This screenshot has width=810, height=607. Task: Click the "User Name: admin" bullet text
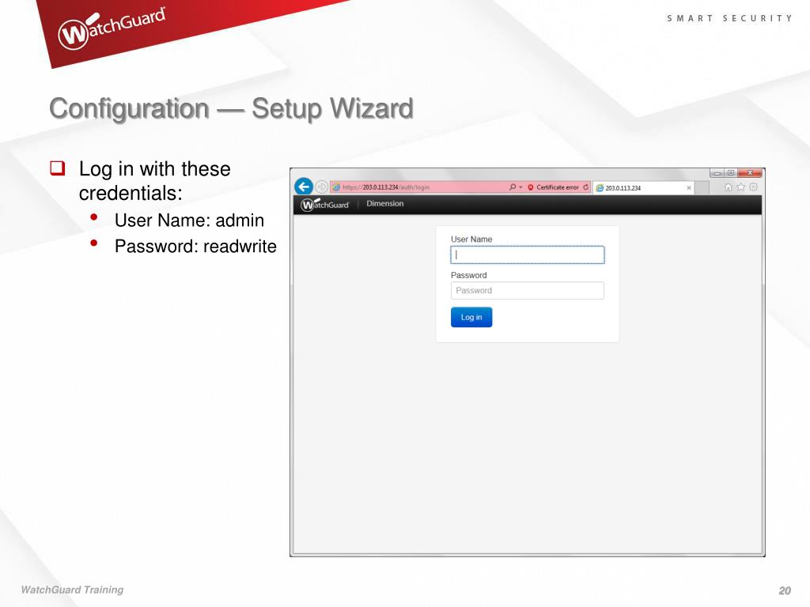point(189,221)
